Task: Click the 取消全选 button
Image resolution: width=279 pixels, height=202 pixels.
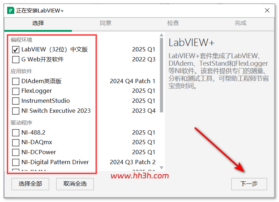Action: pyautogui.click(x=75, y=184)
